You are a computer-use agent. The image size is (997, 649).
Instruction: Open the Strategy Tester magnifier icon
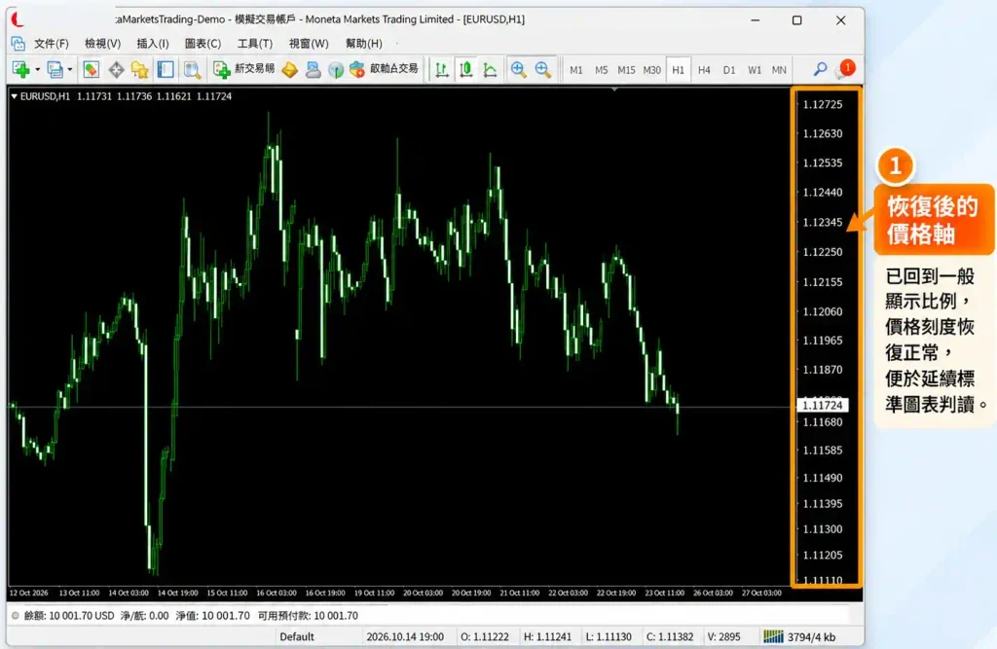[x=192, y=69]
